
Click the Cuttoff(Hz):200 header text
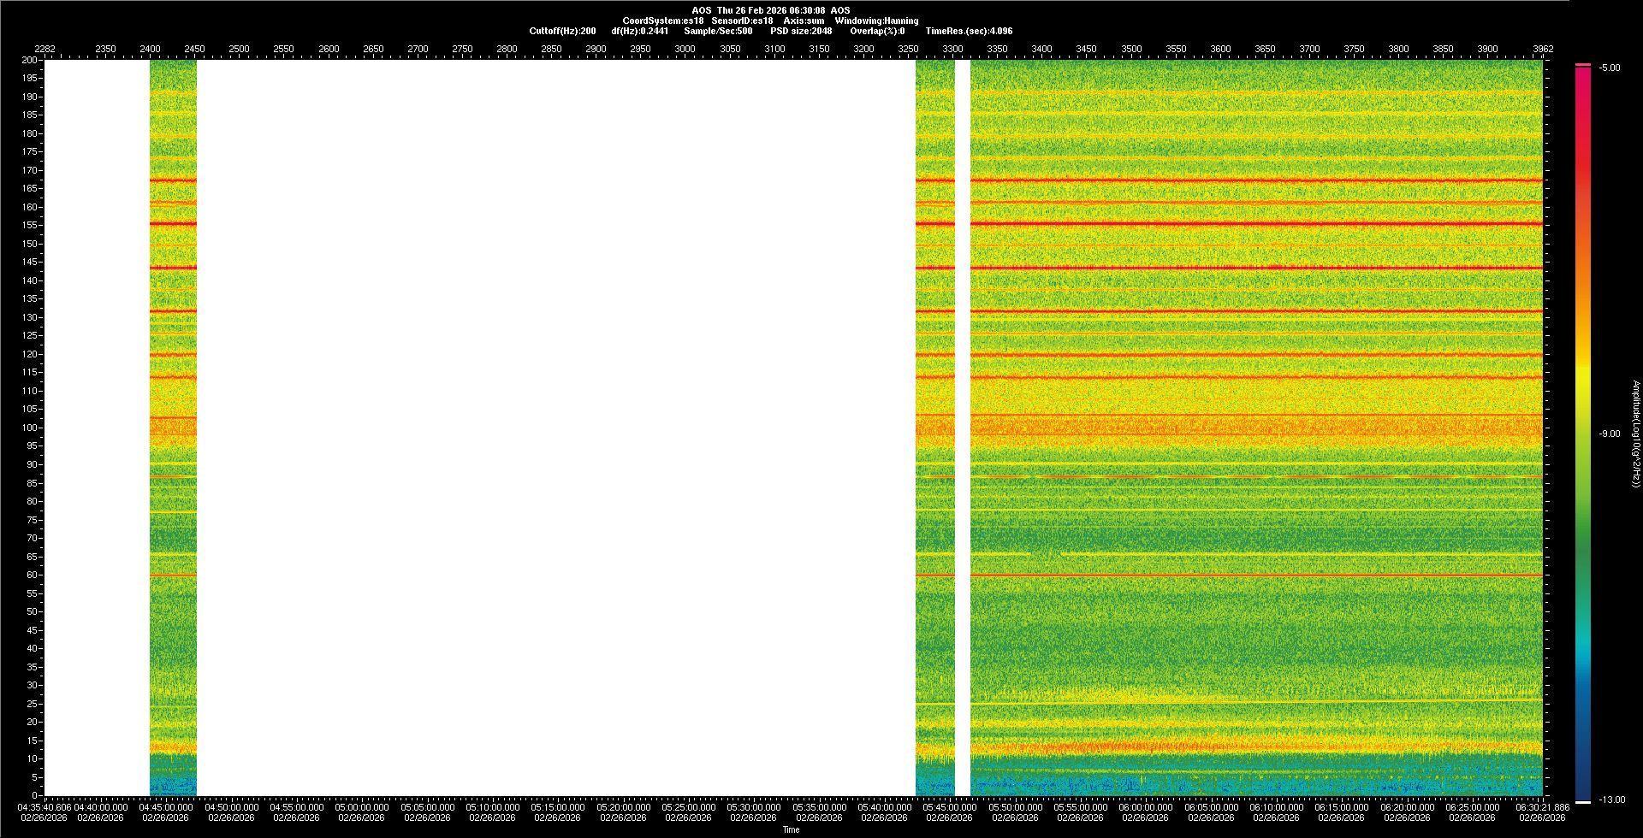[562, 31]
